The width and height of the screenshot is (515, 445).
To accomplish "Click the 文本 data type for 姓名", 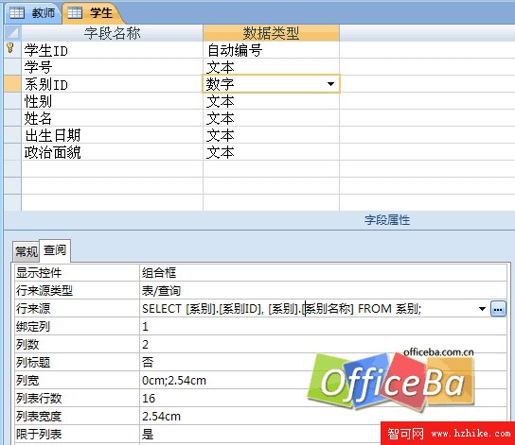I will [271, 118].
